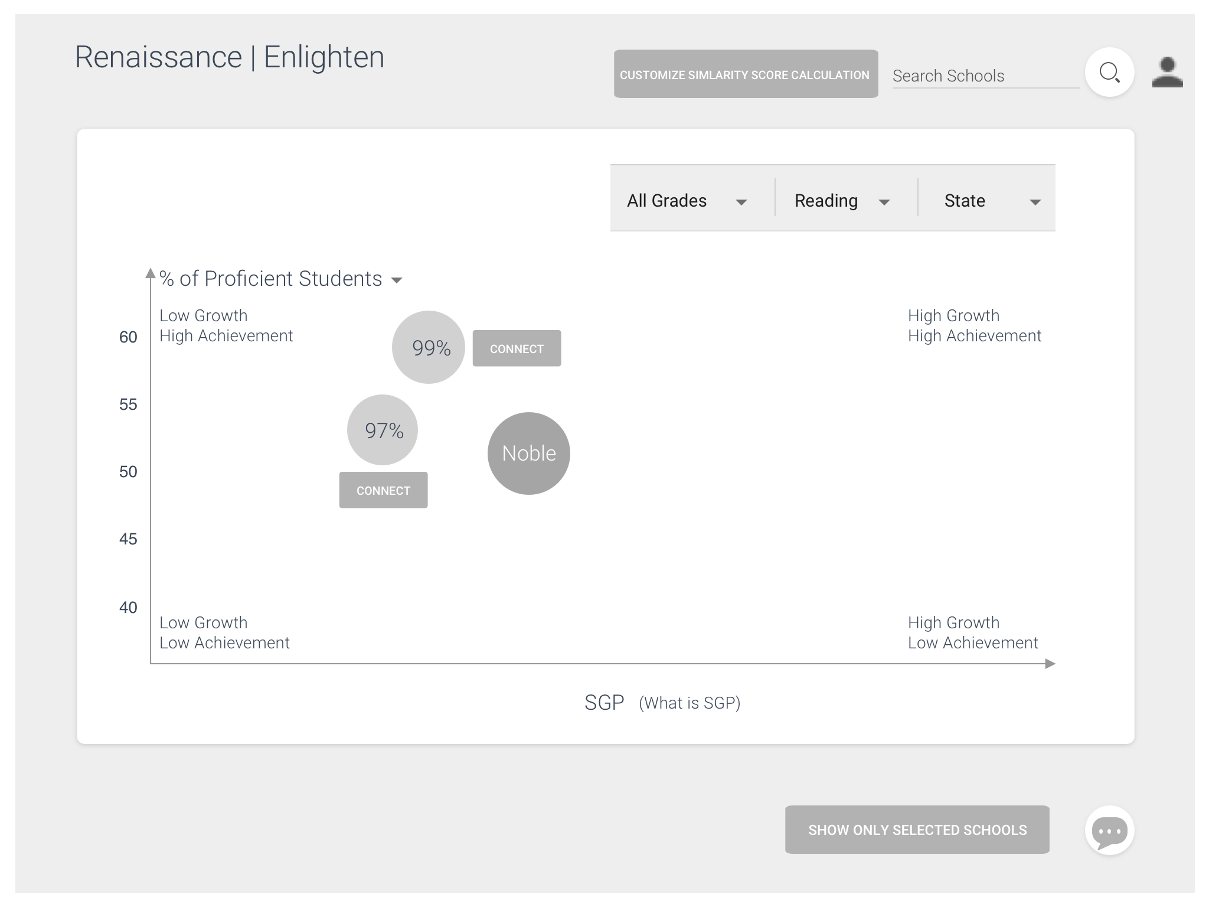Open the user profile icon
Viewport: 1209px width, 907px height.
1167,73
